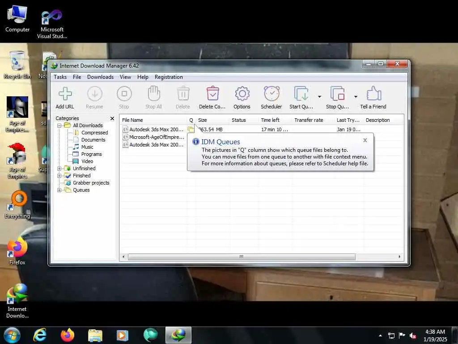Image resolution: width=458 pixels, height=344 pixels.
Task: Select the Queues tree item
Action: (81, 190)
